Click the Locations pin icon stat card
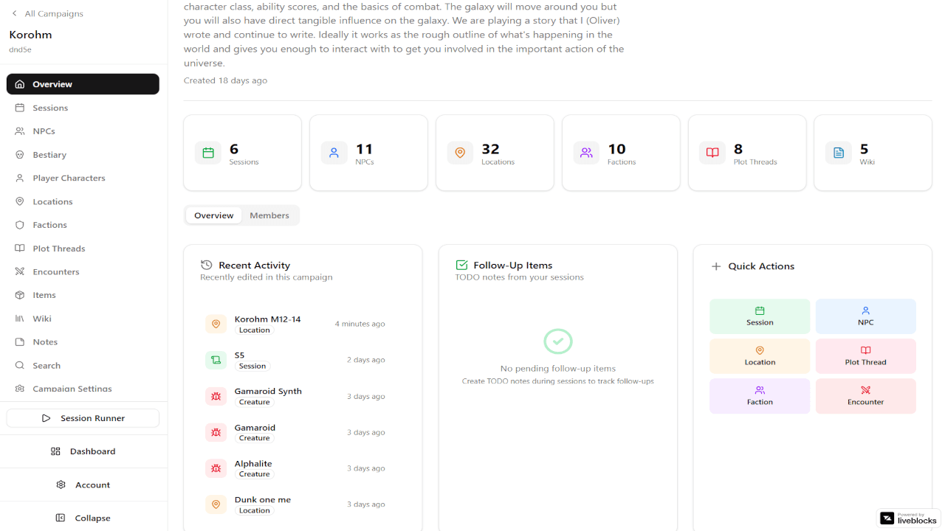945x531 pixels. (x=460, y=153)
